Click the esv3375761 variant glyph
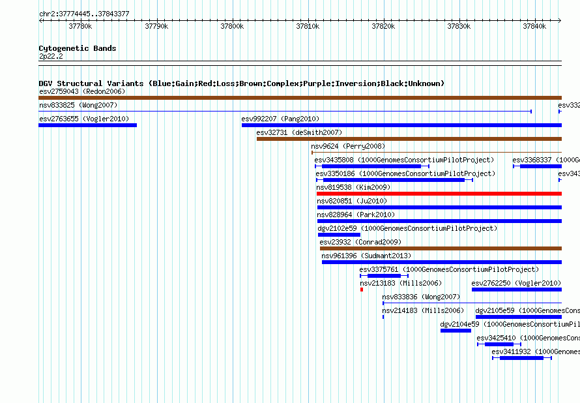This screenshot has width=580, height=403. click(384, 276)
